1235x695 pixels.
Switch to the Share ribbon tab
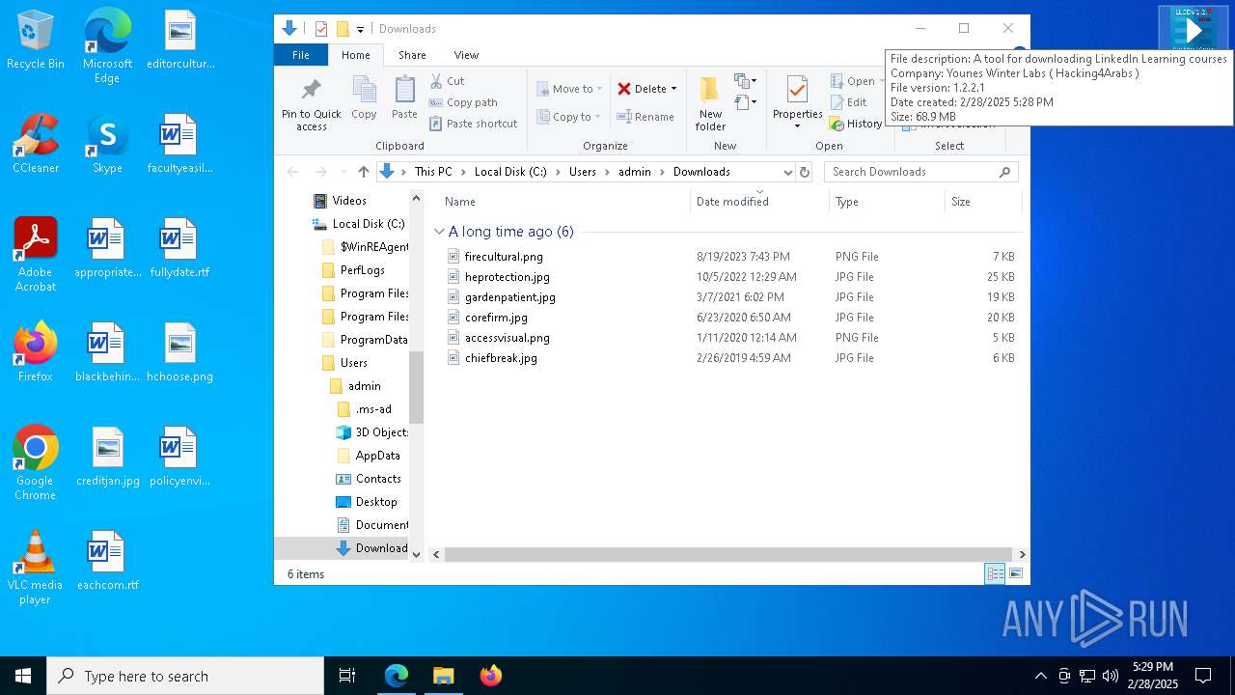click(x=412, y=55)
